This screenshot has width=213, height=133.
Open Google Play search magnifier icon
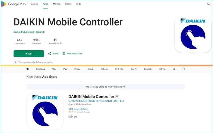208,4
